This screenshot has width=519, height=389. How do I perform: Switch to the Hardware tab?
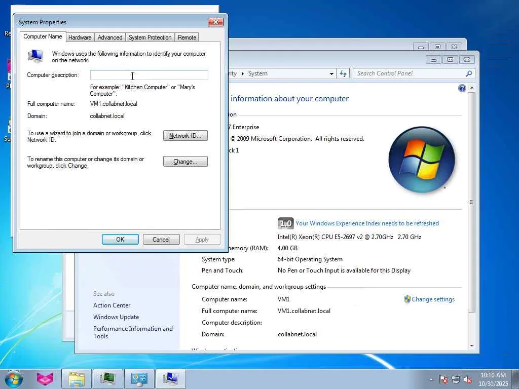[80, 37]
